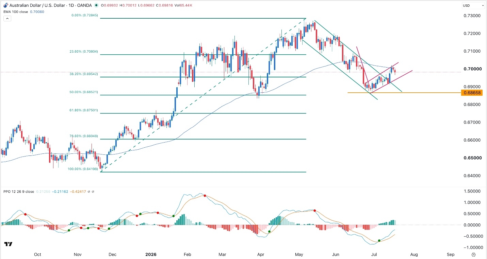Click the 1.50000 PPO axis label
The width and height of the screenshot is (487, 259).
(x=472, y=191)
